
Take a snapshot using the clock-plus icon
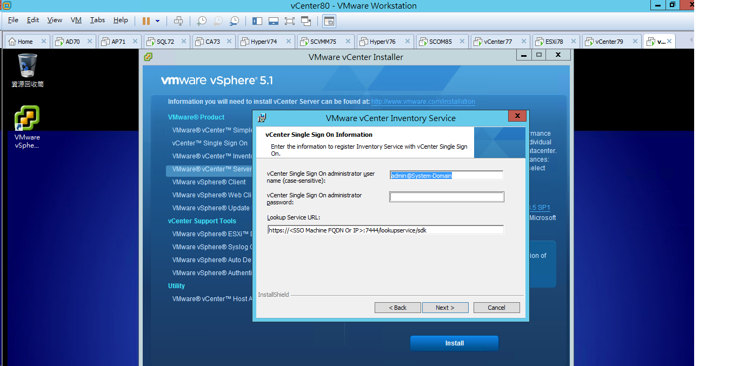202,21
